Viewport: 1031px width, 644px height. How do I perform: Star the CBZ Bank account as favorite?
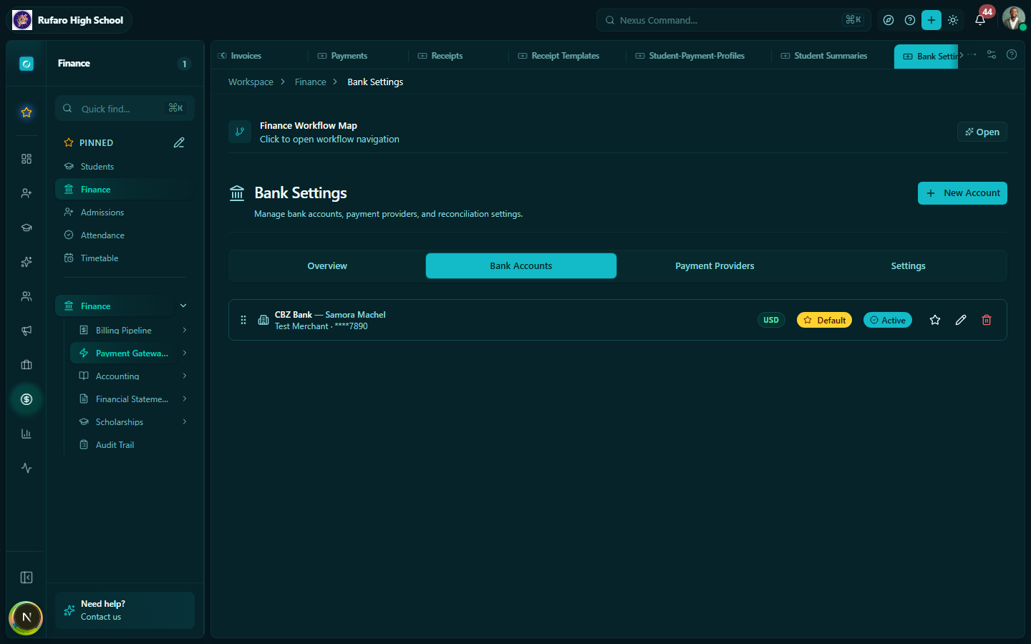click(935, 320)
